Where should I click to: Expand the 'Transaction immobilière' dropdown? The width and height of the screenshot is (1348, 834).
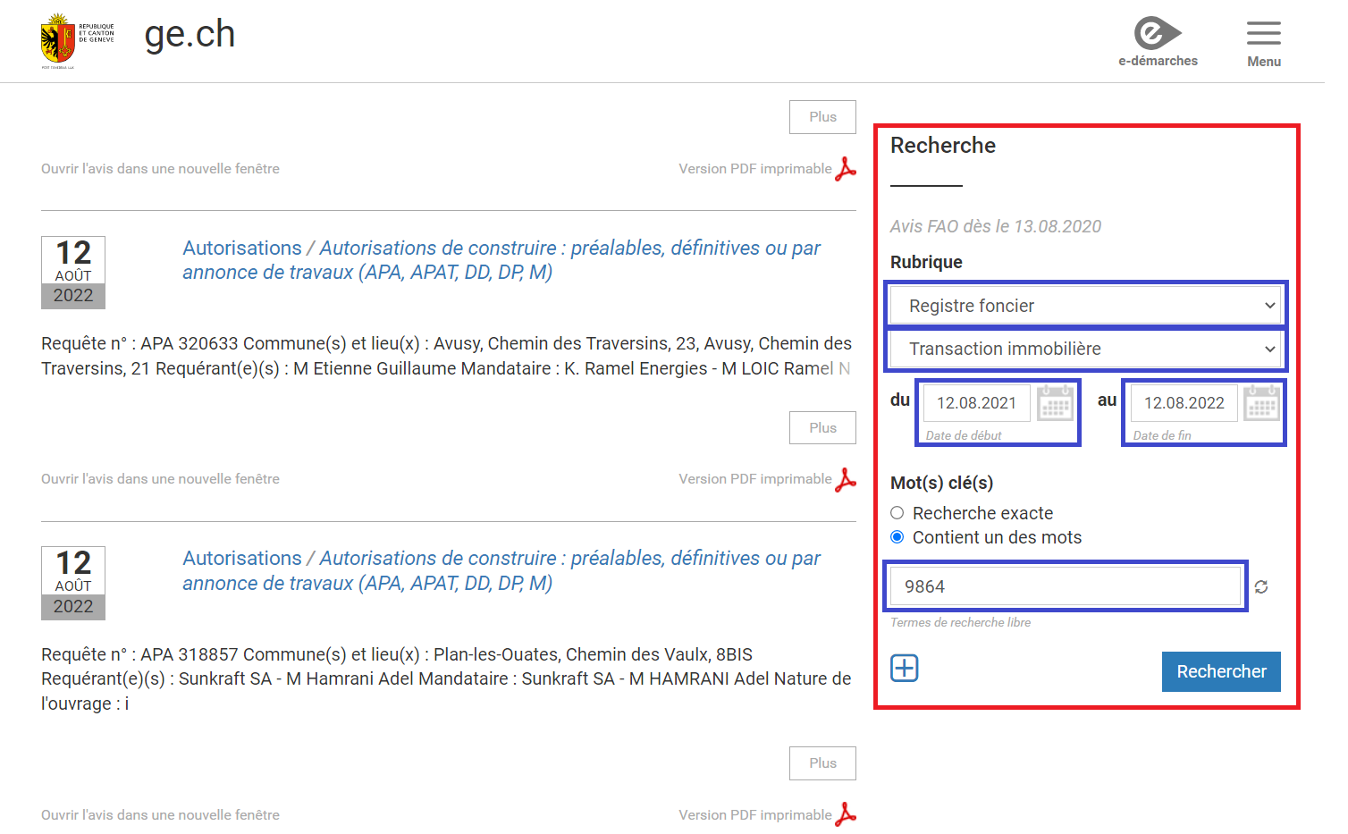1086,349
